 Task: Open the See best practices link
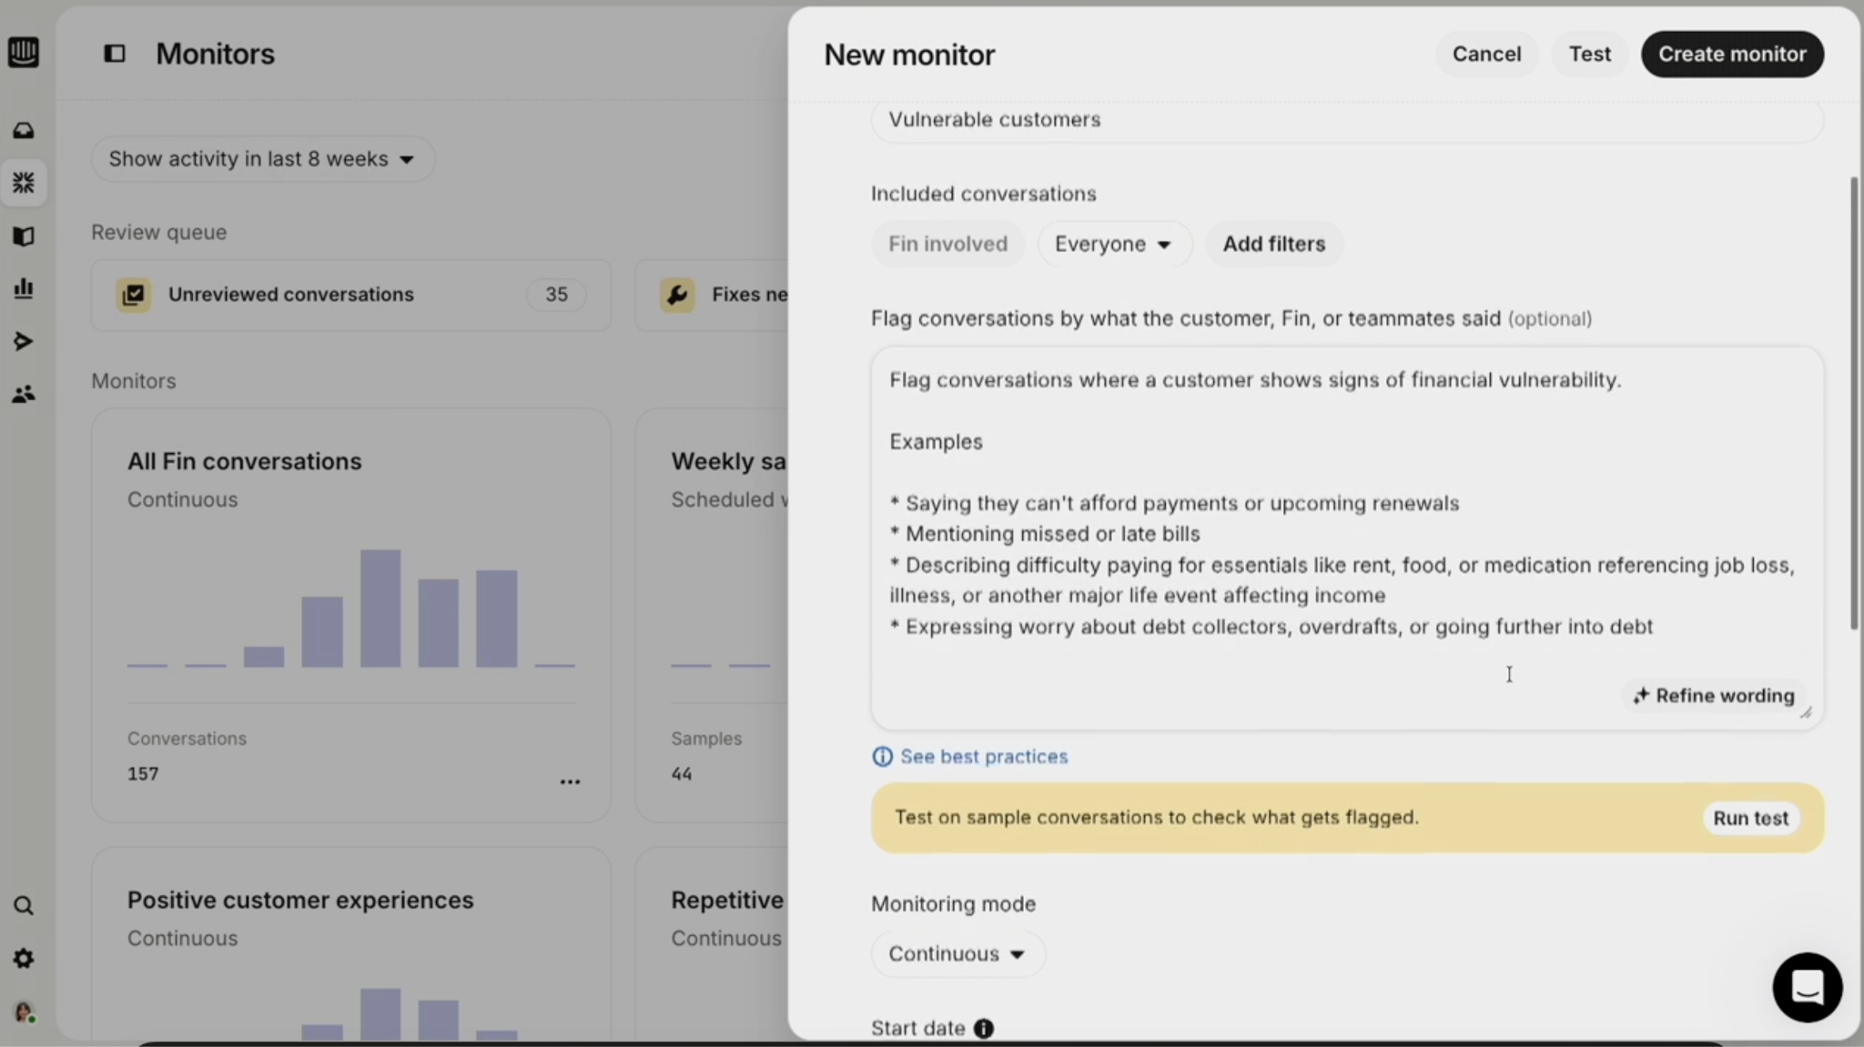983,757
